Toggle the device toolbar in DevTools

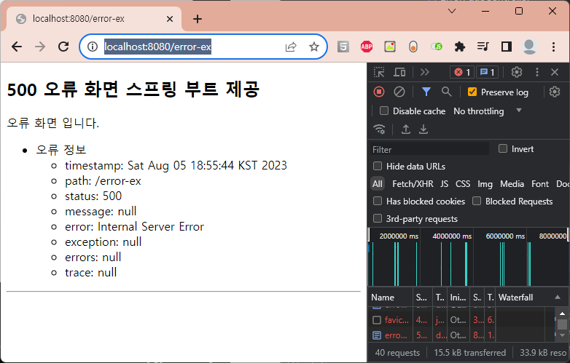pyautogui.click(x=399, y=72)
